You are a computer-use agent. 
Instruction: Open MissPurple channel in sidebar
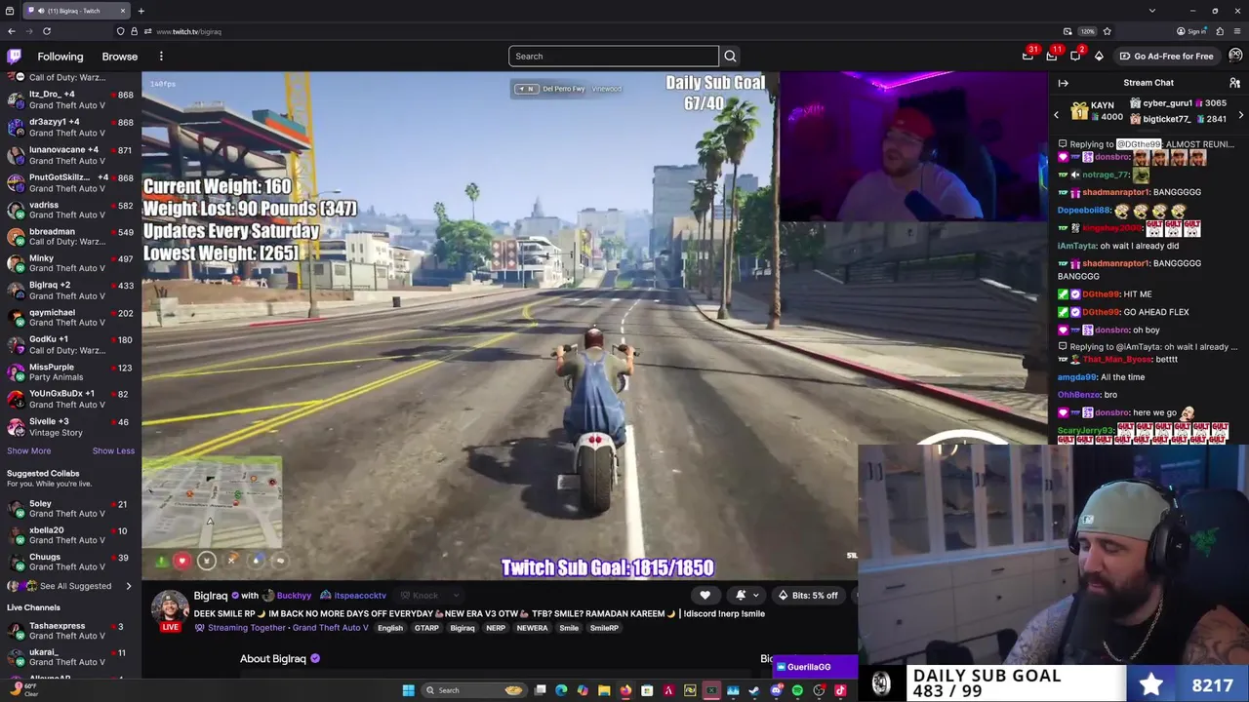[x=70, y=371]
